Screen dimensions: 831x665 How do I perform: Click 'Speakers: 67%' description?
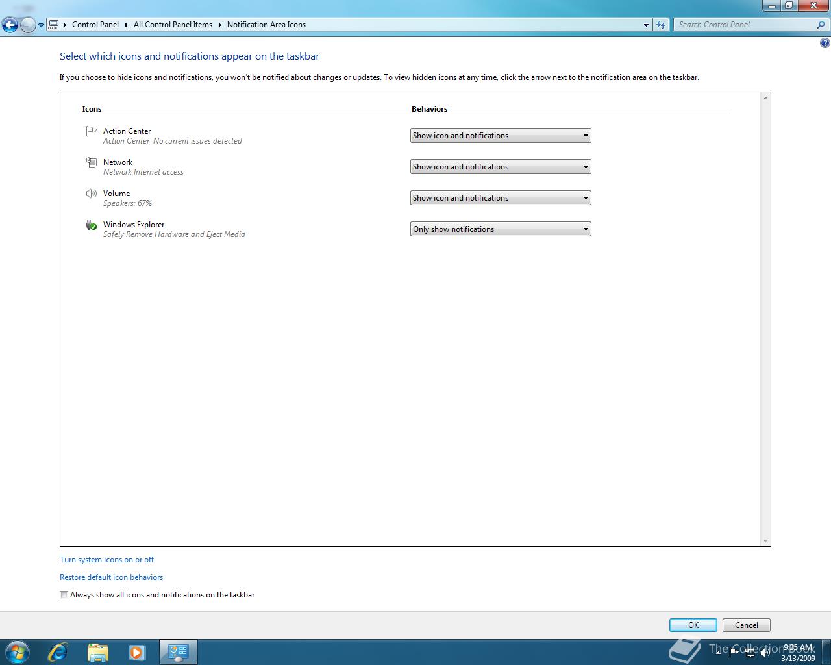127,203
